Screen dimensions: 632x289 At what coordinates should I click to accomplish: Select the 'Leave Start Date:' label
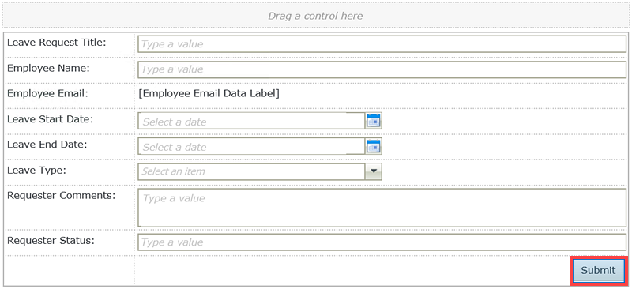(x=50, y=119)
